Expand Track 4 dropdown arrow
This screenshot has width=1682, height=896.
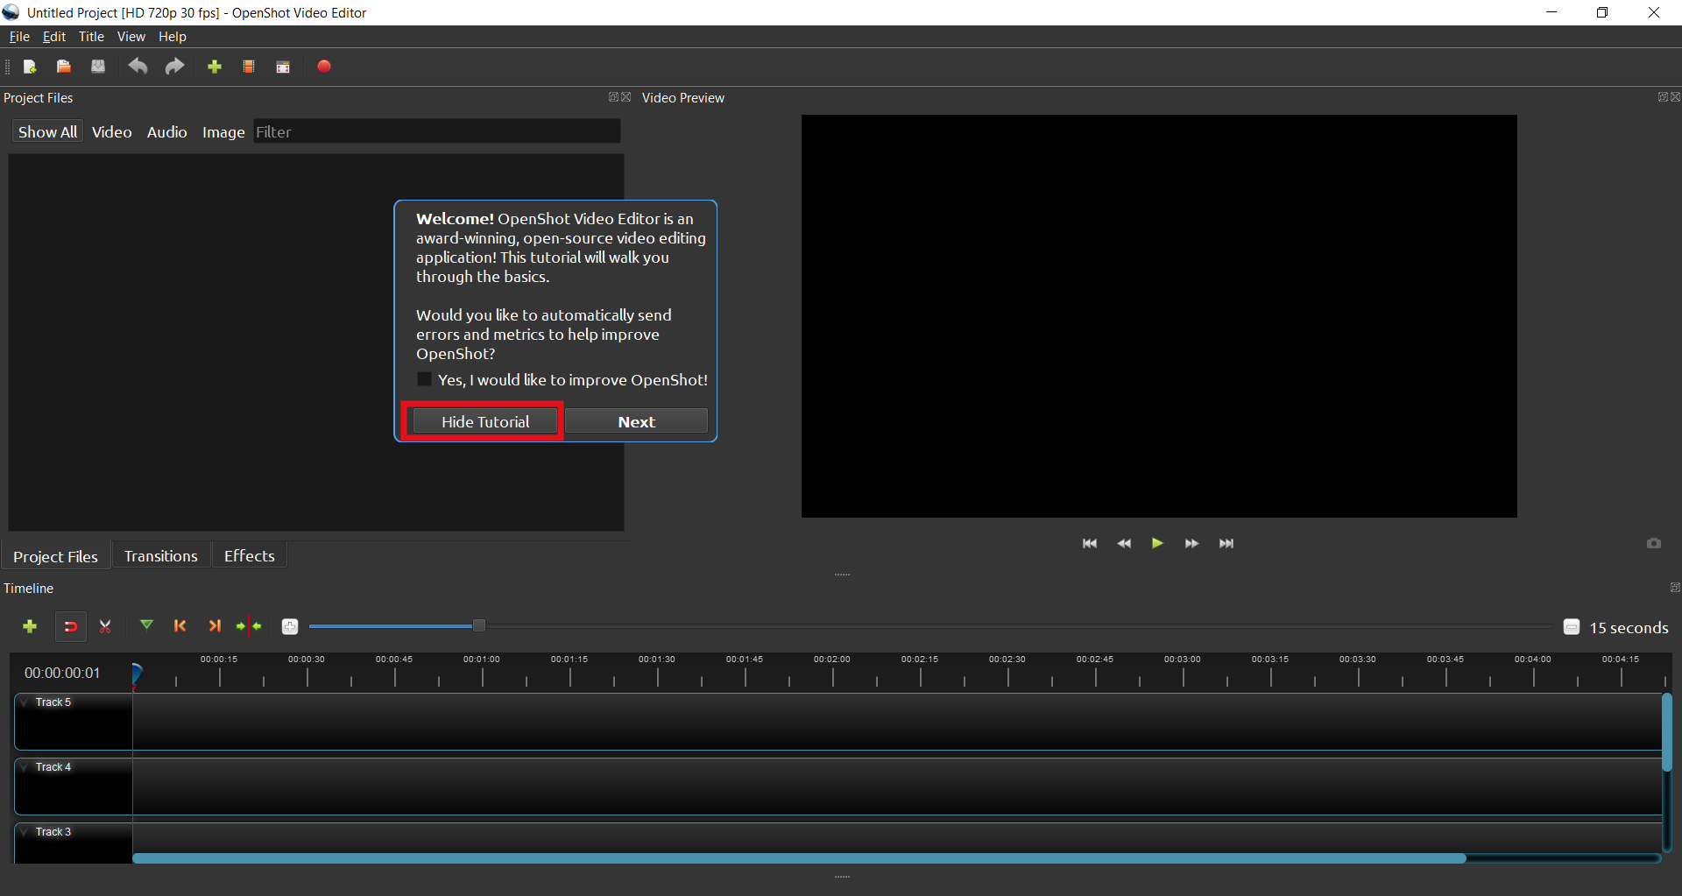point(25,767)
